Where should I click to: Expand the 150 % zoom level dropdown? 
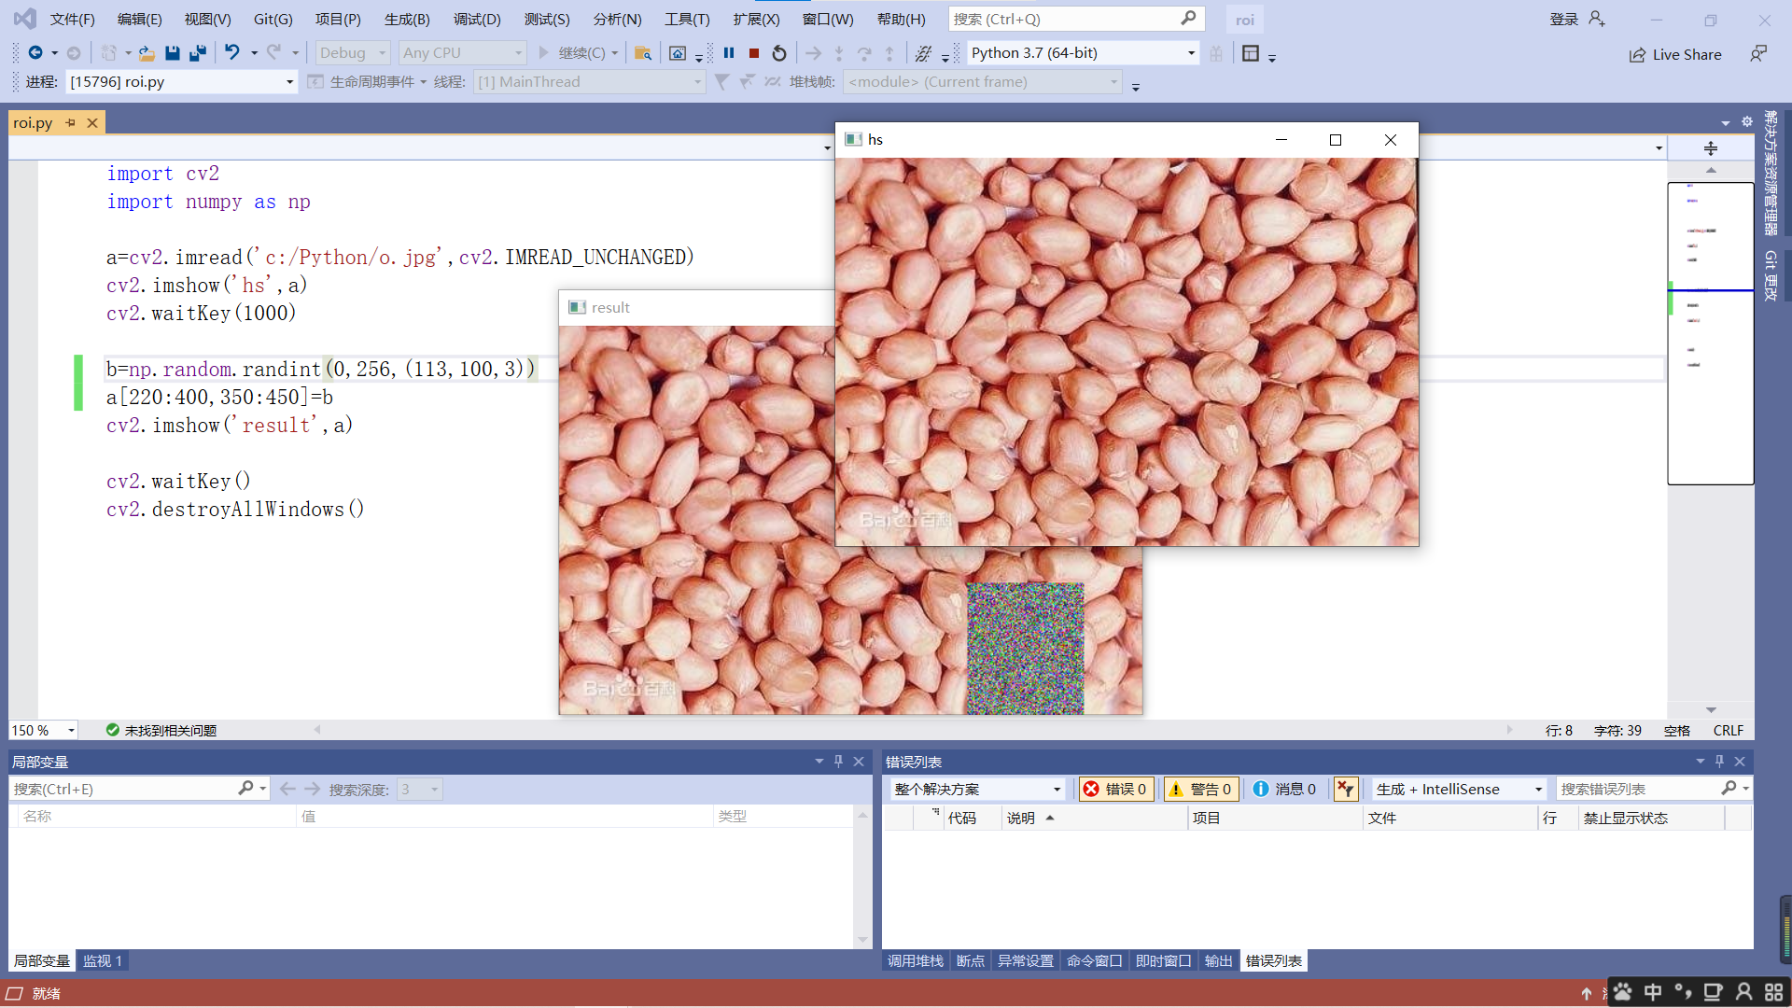pos(71,730)
